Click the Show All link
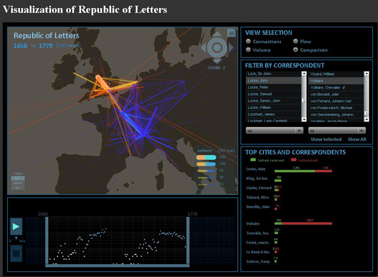This screenshot has height=277, width=378. click(x=356, y=140)
